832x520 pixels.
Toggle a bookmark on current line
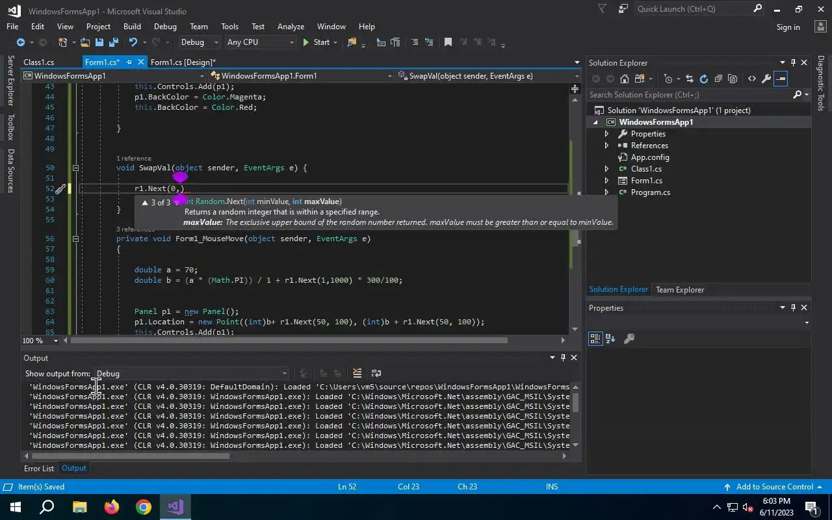448,42
